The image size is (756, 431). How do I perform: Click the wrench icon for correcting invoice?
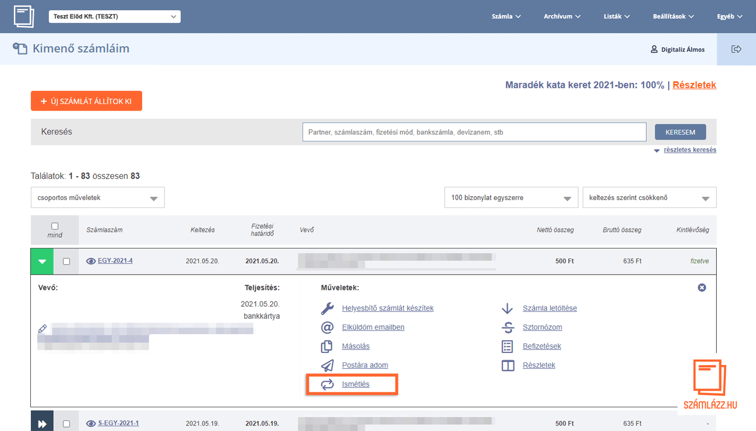327,308
